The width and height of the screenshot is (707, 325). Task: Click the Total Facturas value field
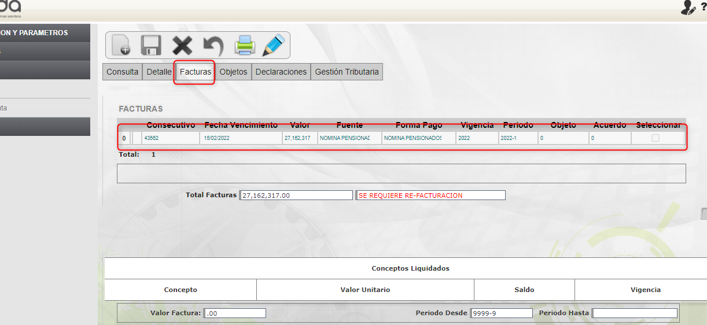[x=296, y=195]
